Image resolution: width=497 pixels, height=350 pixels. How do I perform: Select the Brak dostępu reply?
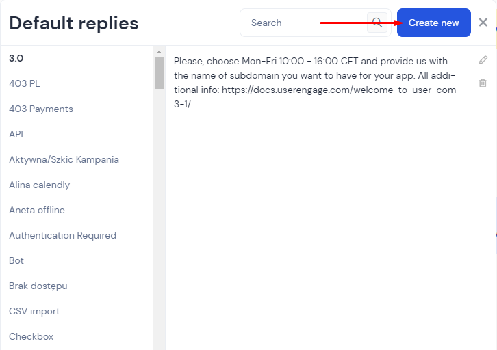click(x=38, y=286)
